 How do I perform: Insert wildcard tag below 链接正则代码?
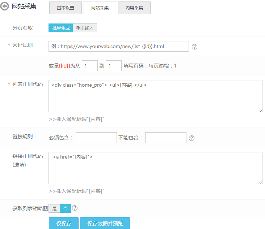(76, 191)
